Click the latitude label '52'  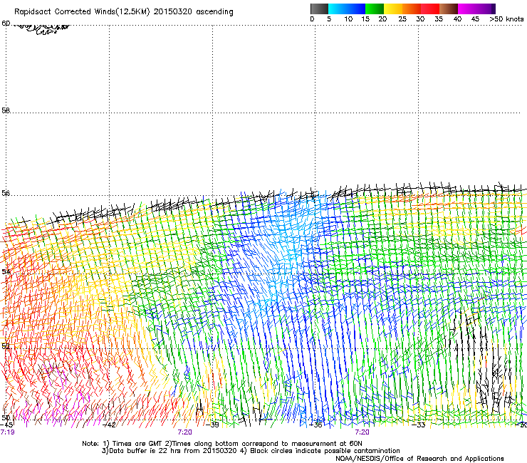pyautogui.click(x=6, y=346)
